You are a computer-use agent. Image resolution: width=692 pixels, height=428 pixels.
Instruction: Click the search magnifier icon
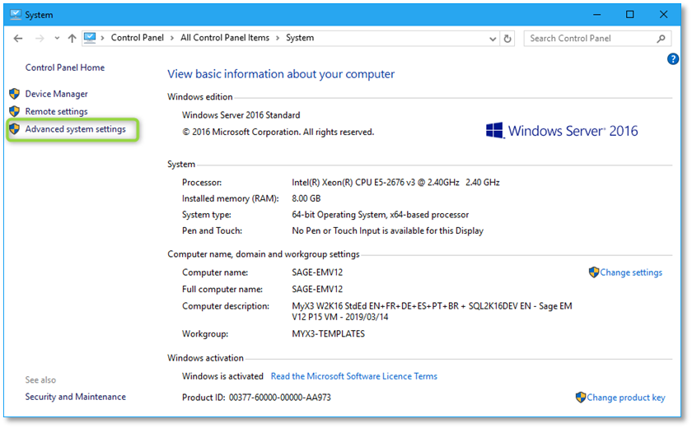[661, 39]
